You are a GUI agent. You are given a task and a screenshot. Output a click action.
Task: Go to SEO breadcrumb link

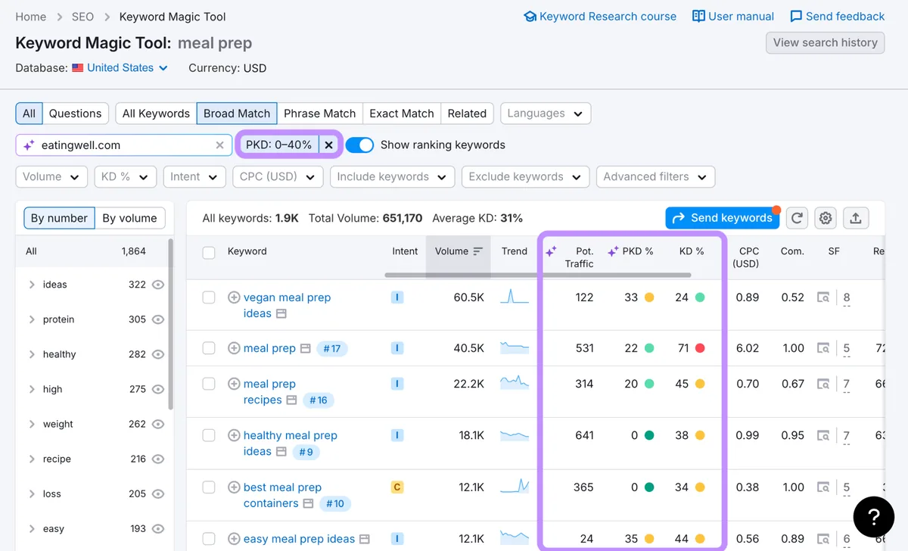coord(82,17)
